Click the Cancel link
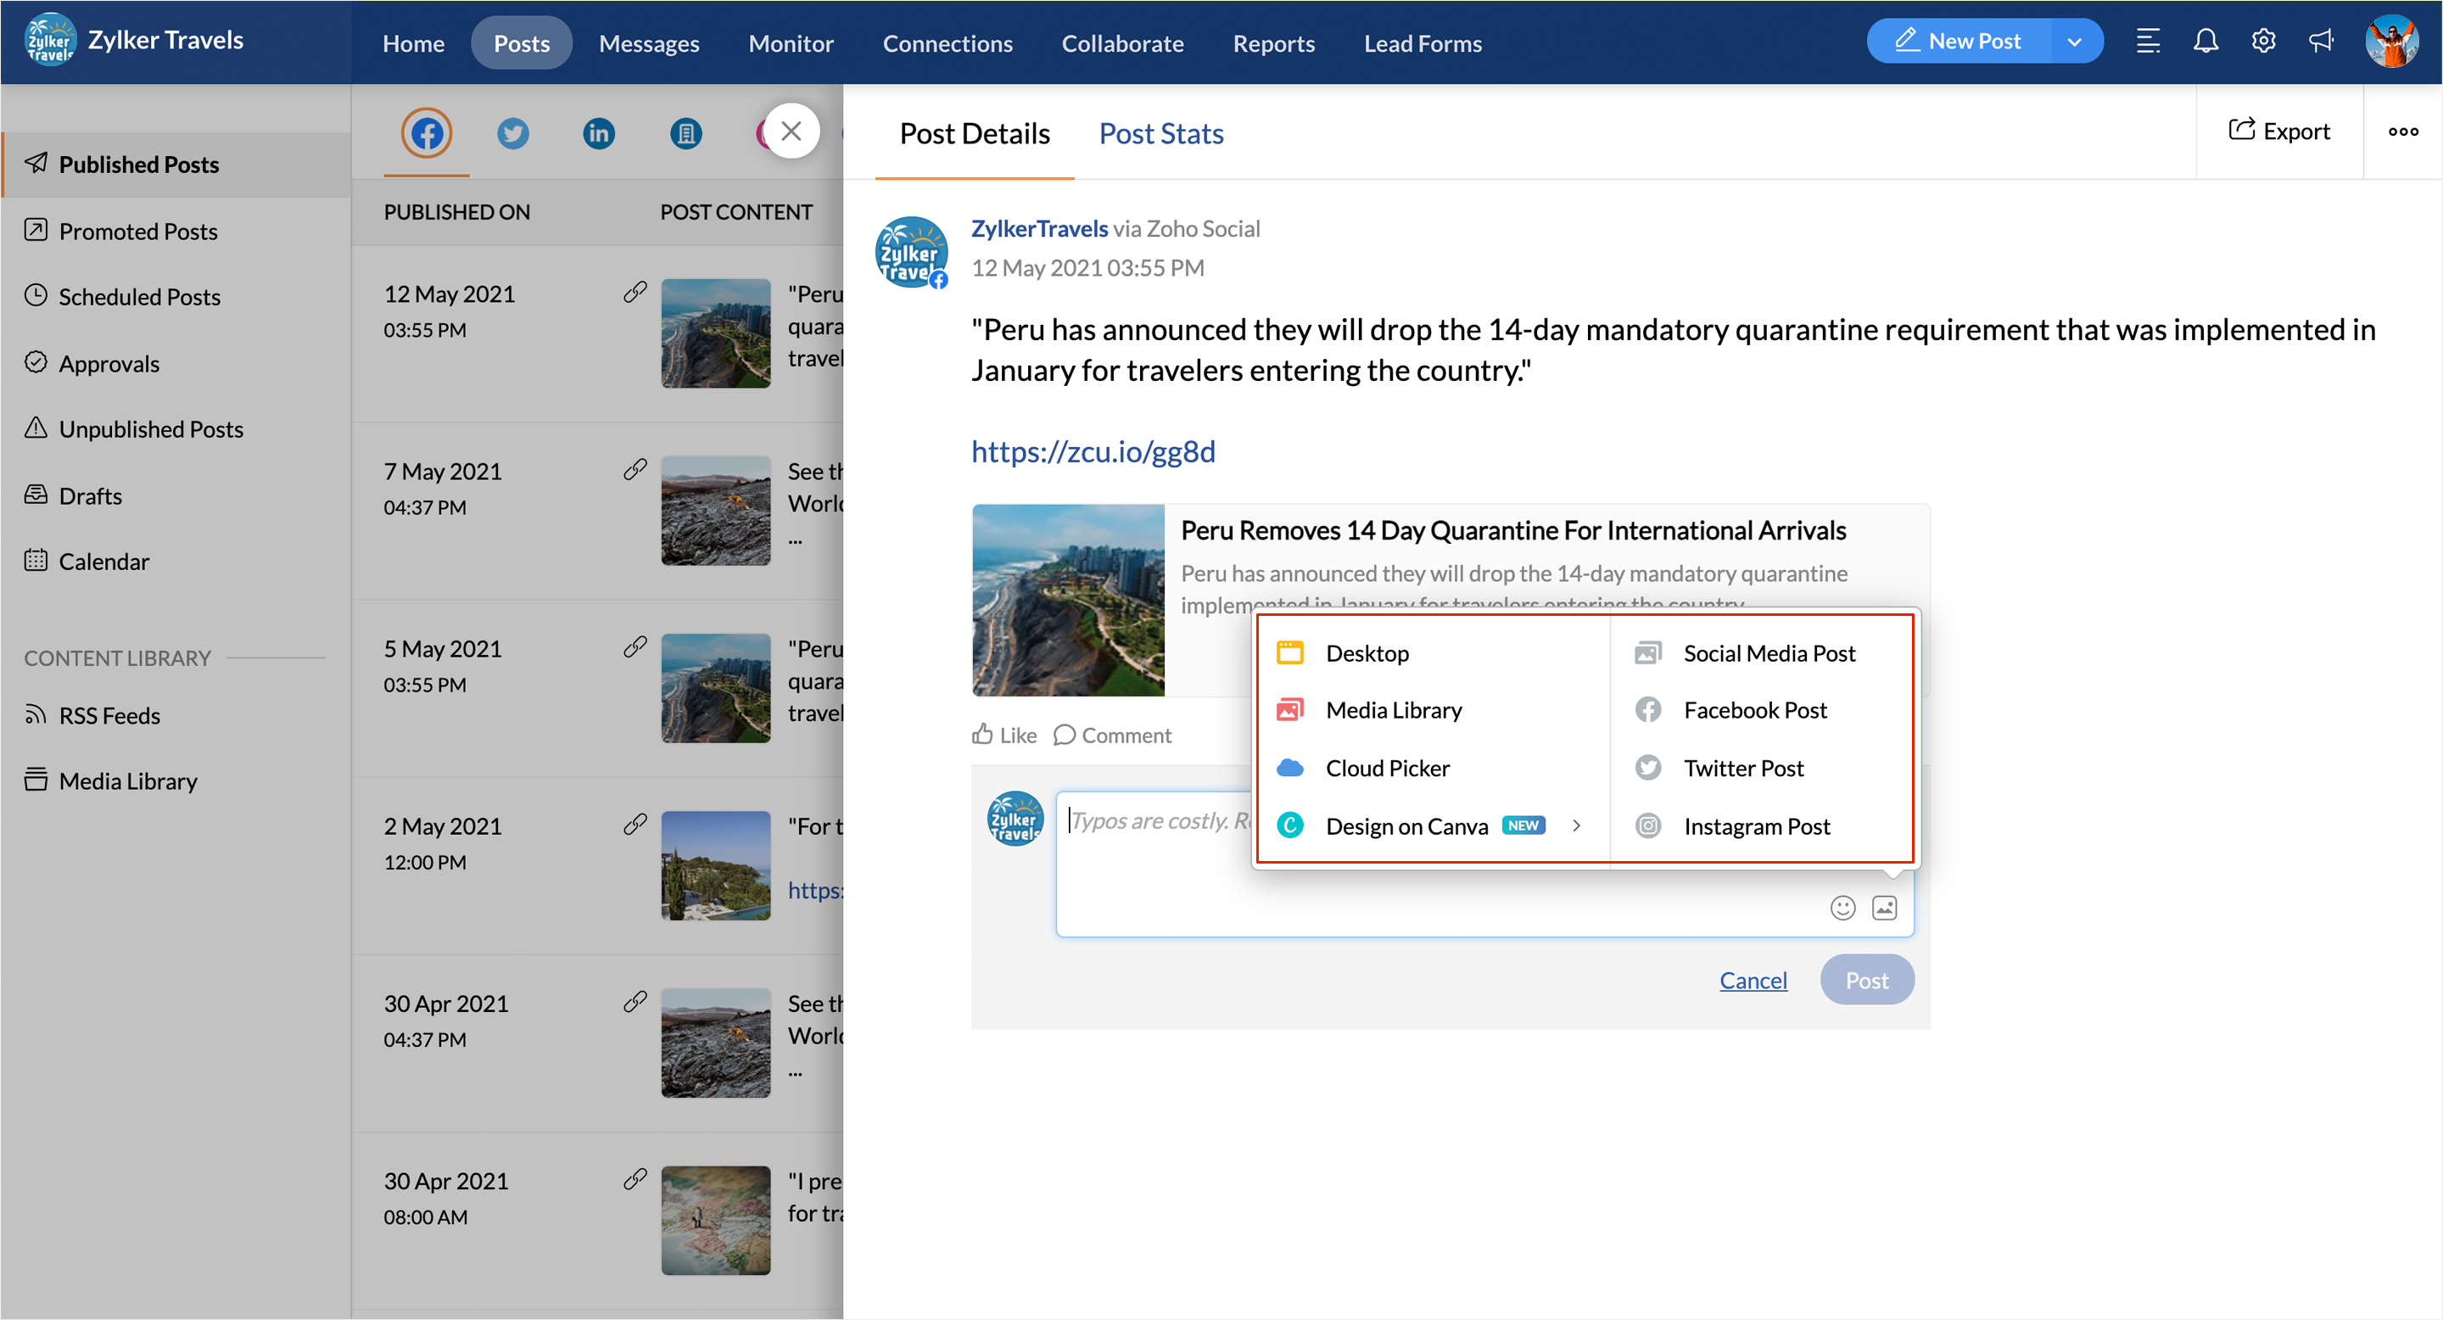Image resolution: width=2443 pixels, height=1320 pixels. point(1753,980)
